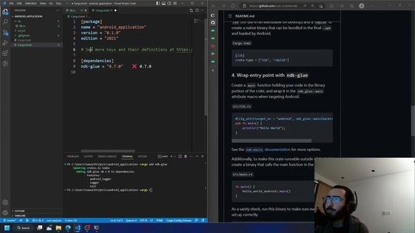Open terminal panel ellipsis More Actions
415x233 pixels.
pos(191,157)
